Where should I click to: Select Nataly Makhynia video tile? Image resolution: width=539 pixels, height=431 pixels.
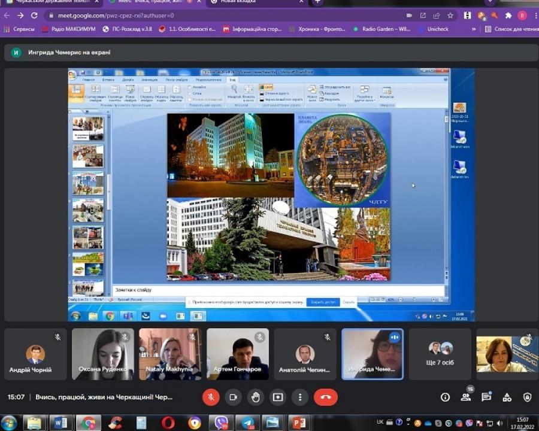pos(170,354)
